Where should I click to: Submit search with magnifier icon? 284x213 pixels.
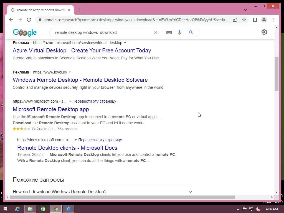(191, 32)
